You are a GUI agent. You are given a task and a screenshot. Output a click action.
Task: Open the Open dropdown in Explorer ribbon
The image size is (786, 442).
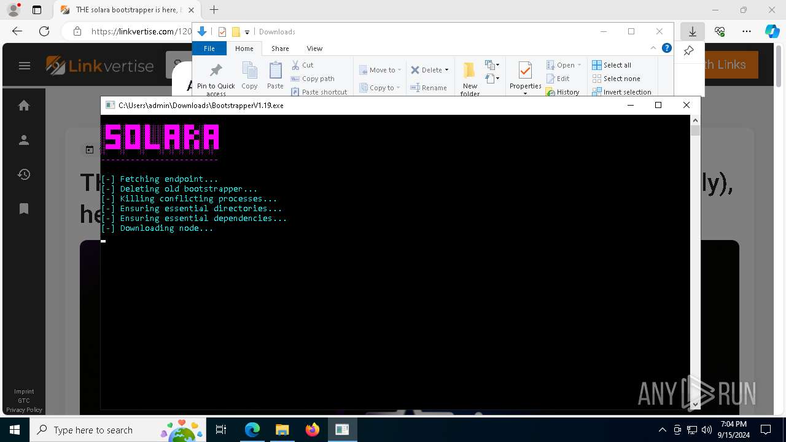click(564, 65)
